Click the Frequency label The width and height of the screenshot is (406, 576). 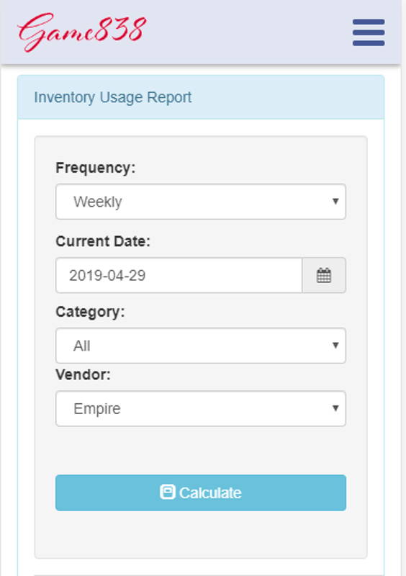tap(96, 168)
